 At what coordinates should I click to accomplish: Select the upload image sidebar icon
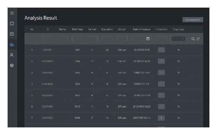12,24
